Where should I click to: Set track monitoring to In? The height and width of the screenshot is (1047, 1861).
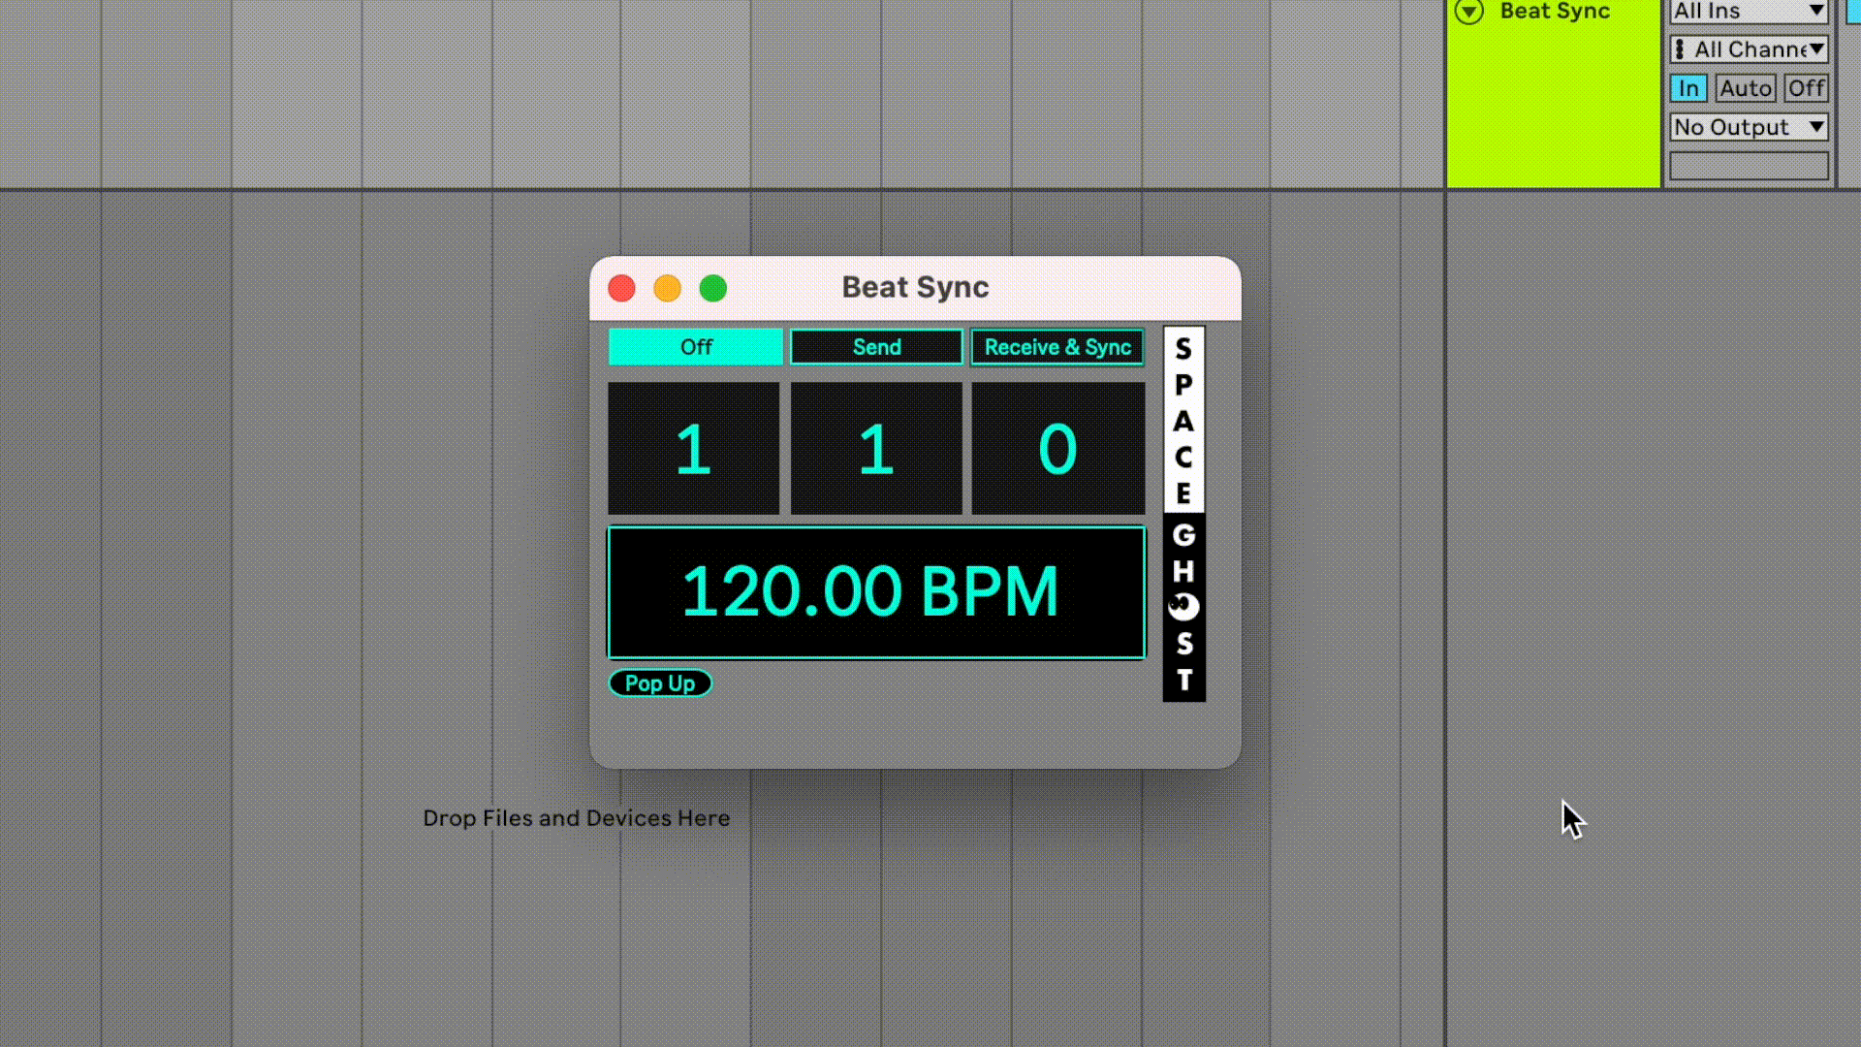pyautogui.click(x=1688, y=88)
